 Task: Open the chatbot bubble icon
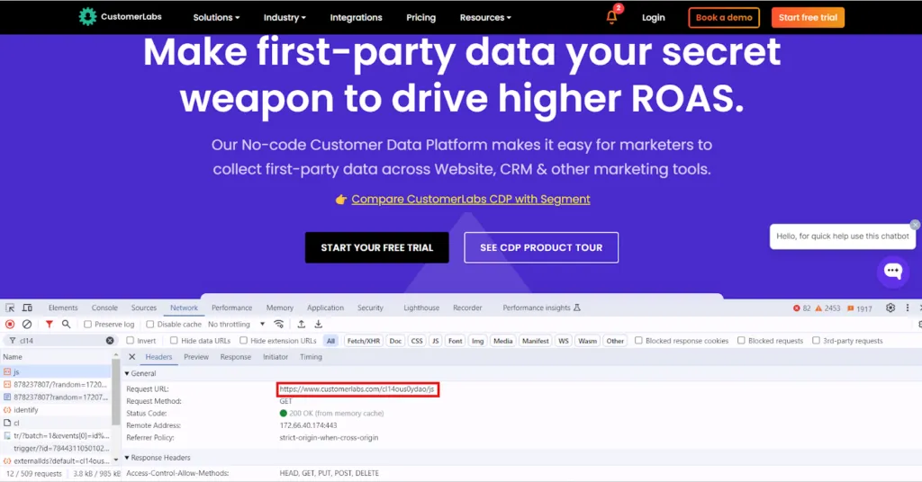pos(893,272)
